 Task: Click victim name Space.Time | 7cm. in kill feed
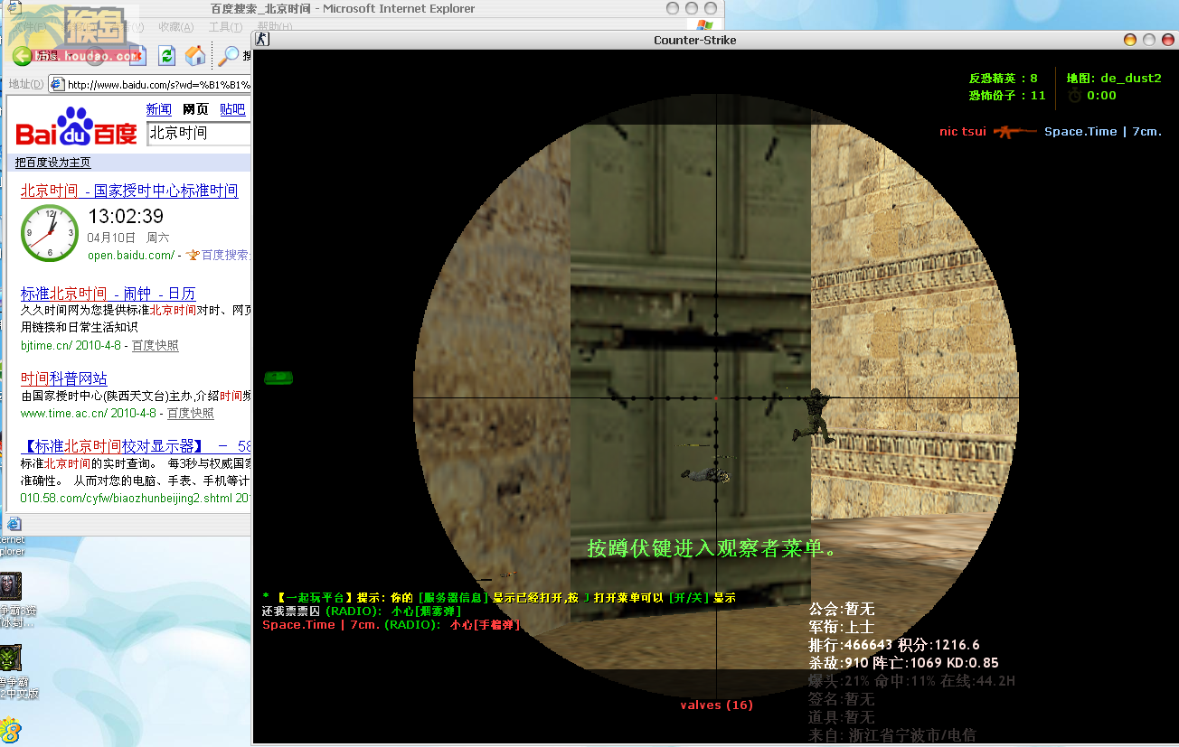[1103, 132]
